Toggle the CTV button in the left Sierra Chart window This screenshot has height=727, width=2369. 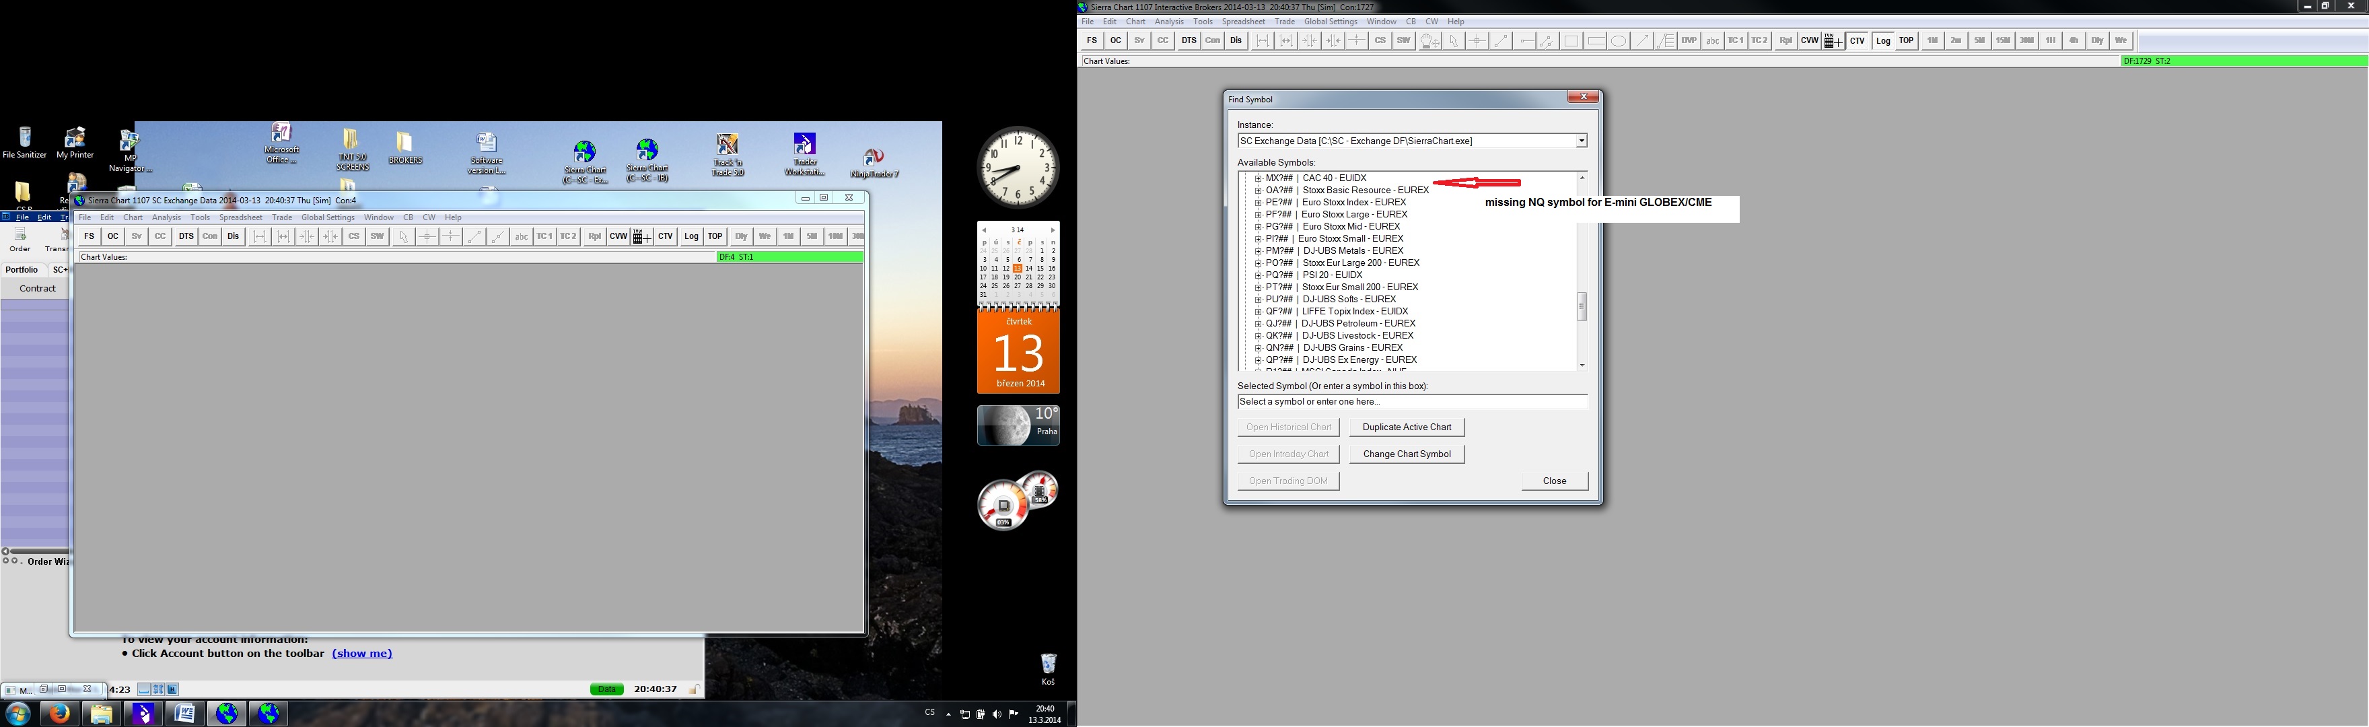click(x=665, y=236)
